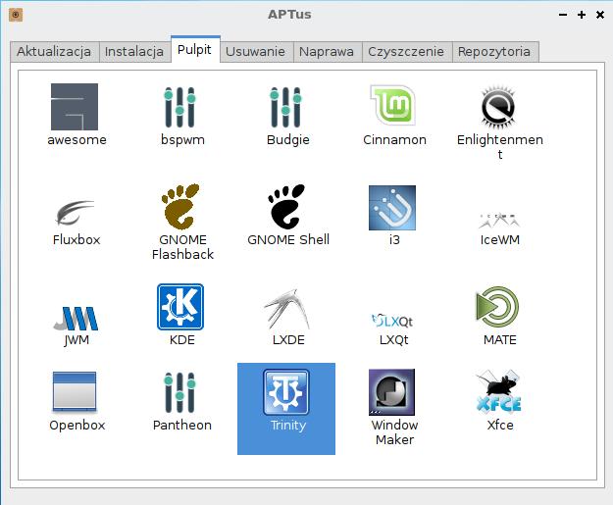The image size is (613, 505).
Task: Choose the Enlightenment desktop icon
Action: tap(498, 107)
